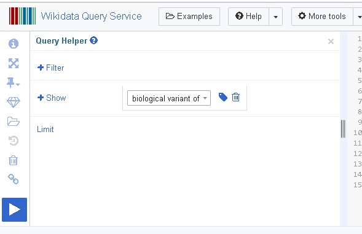Open saved queries folder icon
Image resolution: width=362 pixels, height=234 pixels.
(x=14, y=122)
